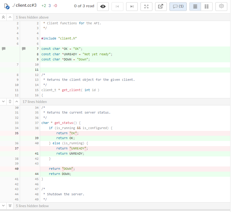
Task: Click the '5 lines hidden below' label
Action: click(x=32, y=206)
